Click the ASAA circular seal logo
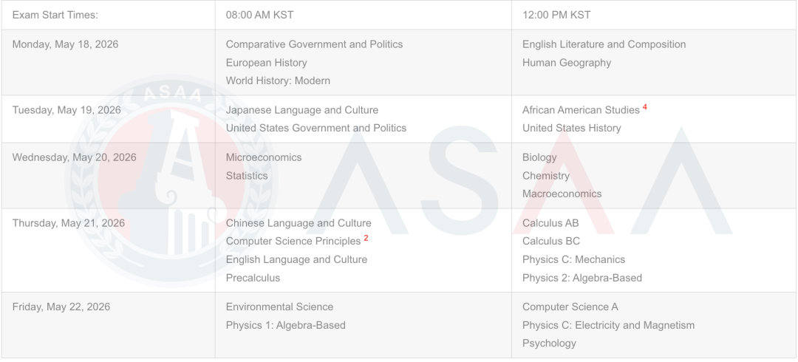The image size is (798, 362). pos(171,181)
